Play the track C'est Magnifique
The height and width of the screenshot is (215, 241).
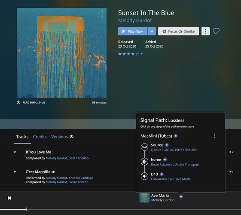[15, 172]
